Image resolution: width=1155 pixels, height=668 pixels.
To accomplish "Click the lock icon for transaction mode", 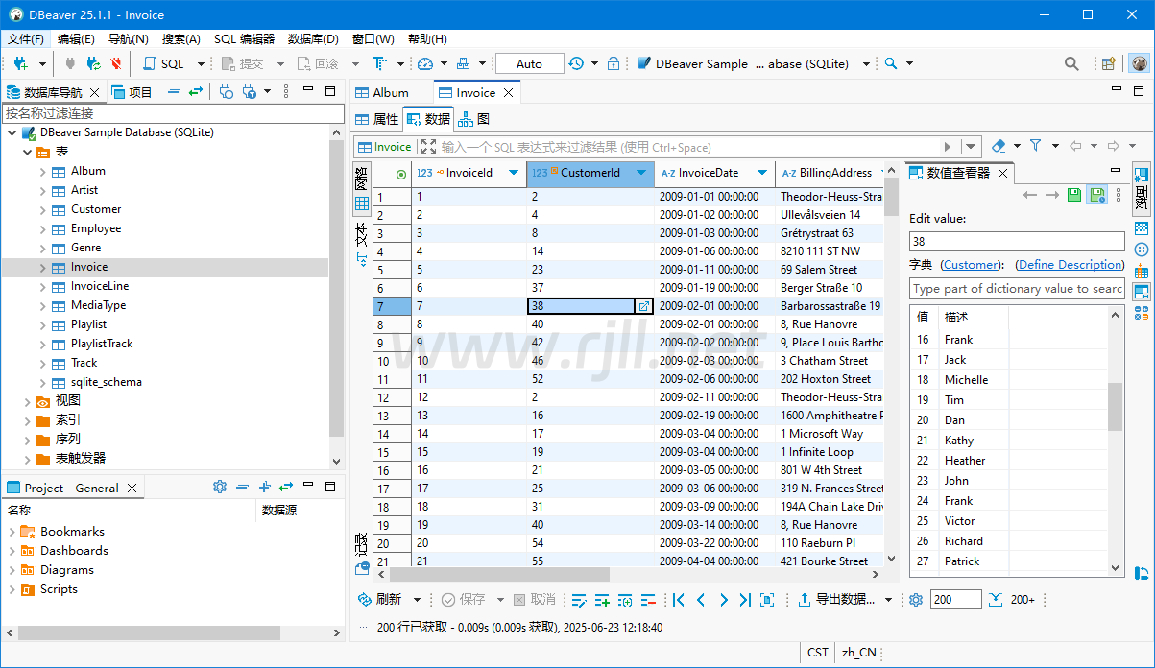I will click(x=614, y=63).
